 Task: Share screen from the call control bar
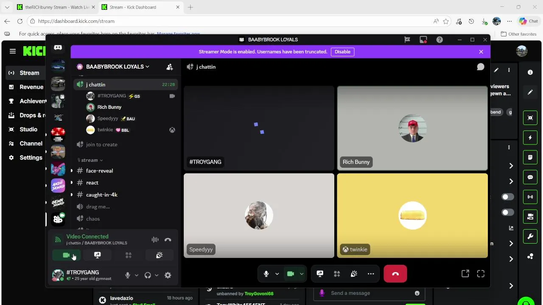[x=320, y=274]
